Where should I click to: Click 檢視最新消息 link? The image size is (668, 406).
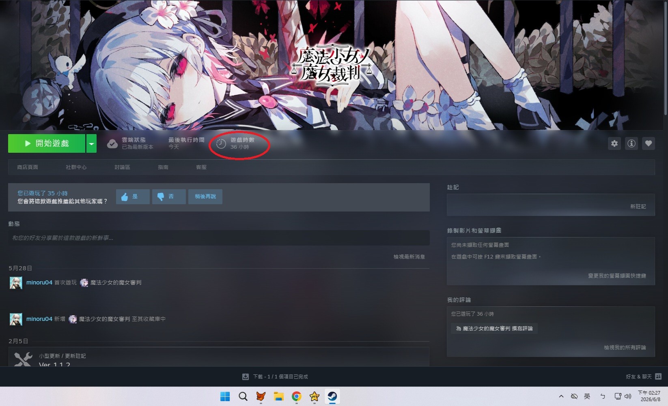[x=409, y=257]
